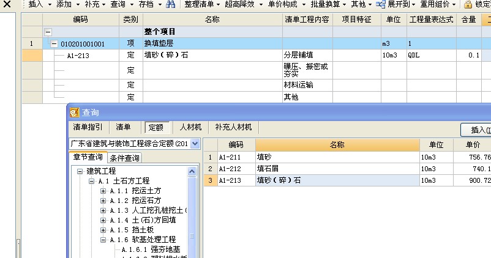Click the 单价 column header
Image resolution: width=491 pixels, height=258 pixels.
tap(472, 145)
